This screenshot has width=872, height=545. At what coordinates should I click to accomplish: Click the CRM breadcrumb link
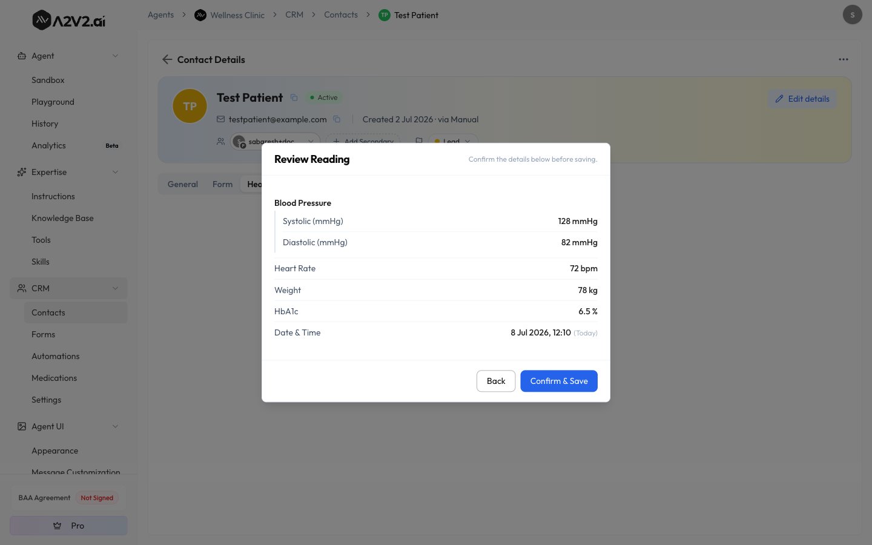(294, 15)
